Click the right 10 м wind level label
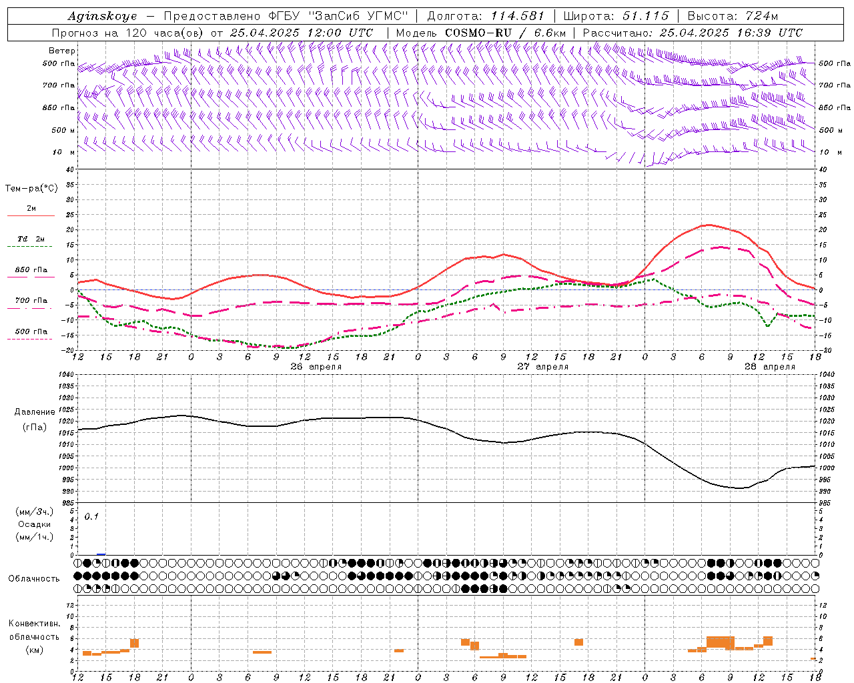854x683 pixels. click(830, 152)
